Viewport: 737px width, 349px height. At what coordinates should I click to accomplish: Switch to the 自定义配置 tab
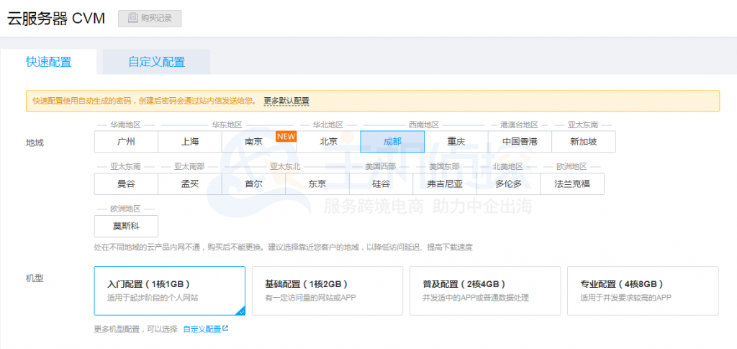tap(156, 62)
